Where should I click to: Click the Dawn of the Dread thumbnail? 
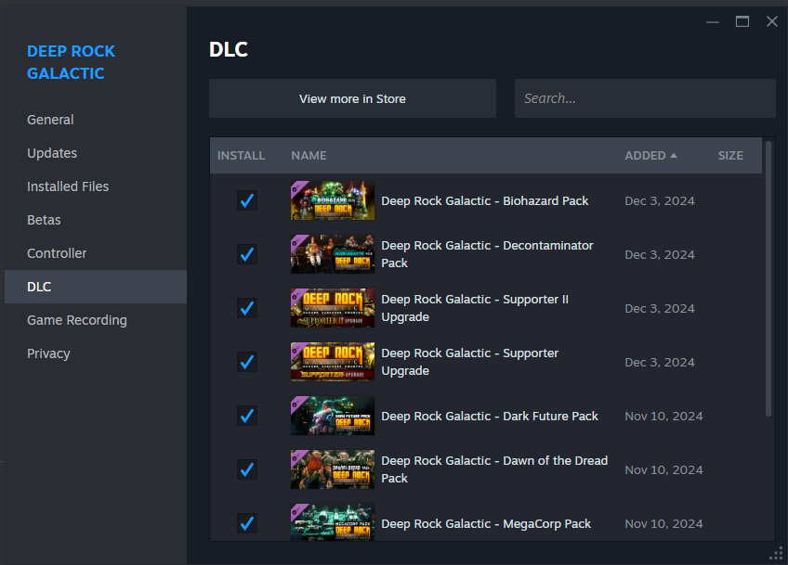[333, 469]
